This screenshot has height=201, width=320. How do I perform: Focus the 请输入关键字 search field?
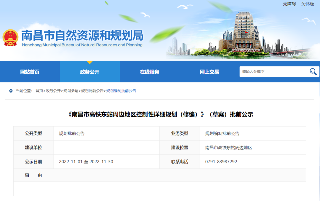point(273,72)
